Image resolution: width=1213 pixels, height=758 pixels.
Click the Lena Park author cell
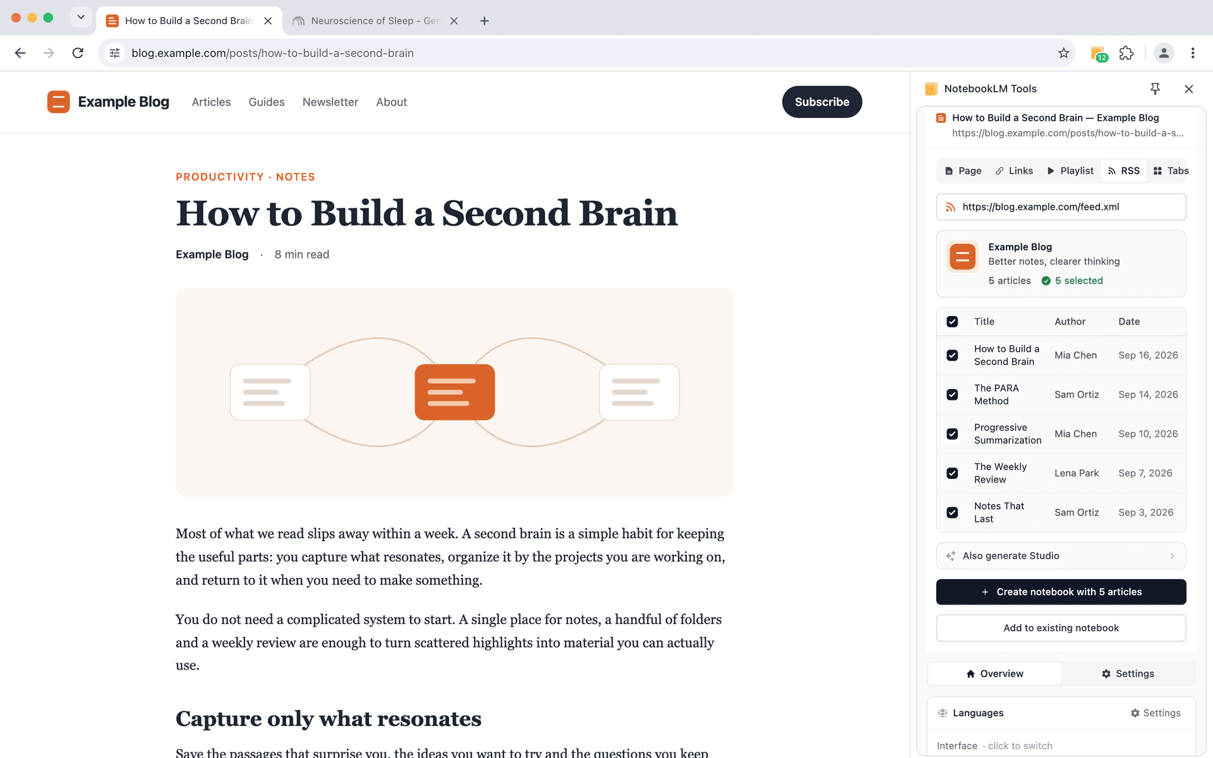(x=1077, y=473)
